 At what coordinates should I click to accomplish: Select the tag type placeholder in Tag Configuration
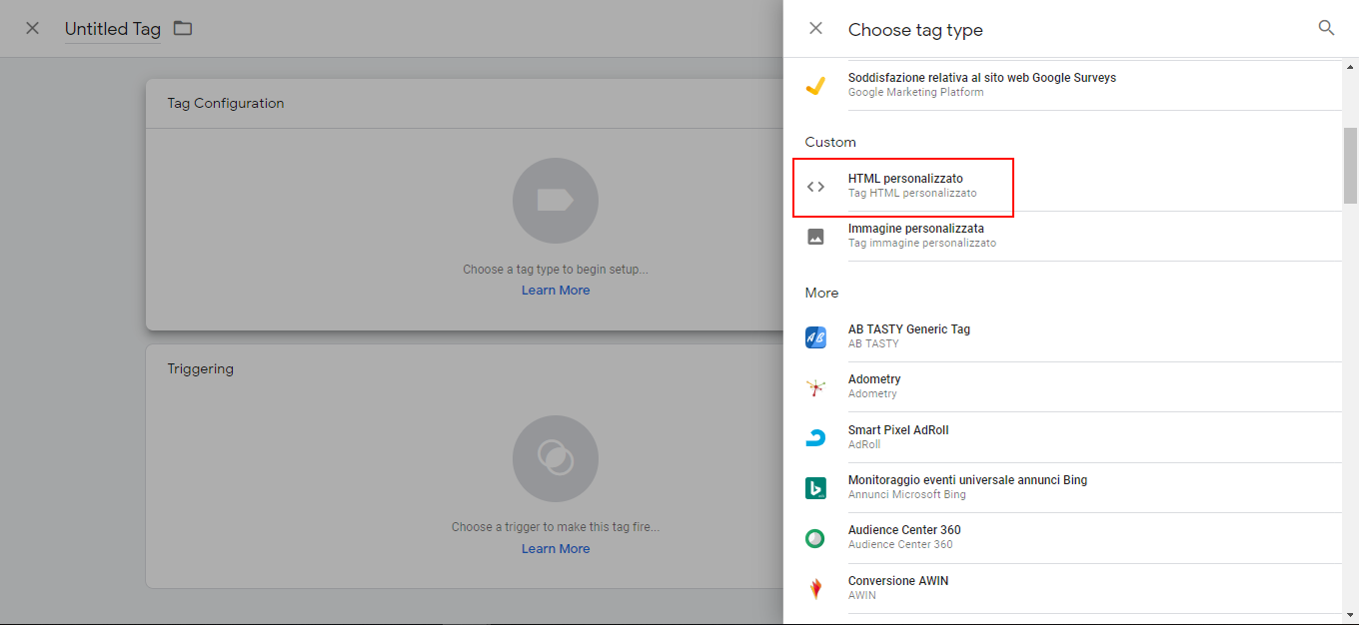(556, 201)
